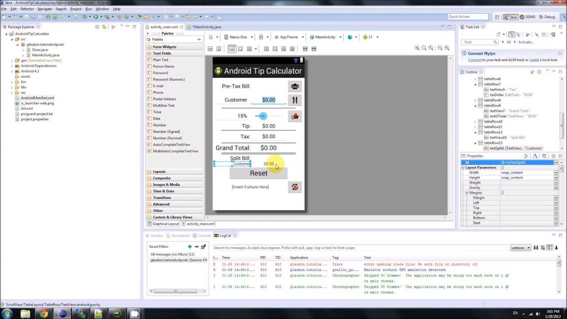Image resolution: width=567 pixels, height=319 pixels.
Task: Click the Reset button in the layout preview
Action: 259,173
